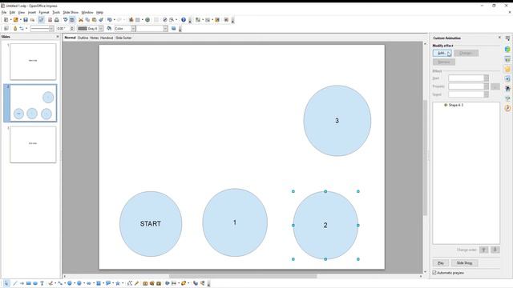Select the Text tool
Screen dimensions: 513x288
[42, 283]
